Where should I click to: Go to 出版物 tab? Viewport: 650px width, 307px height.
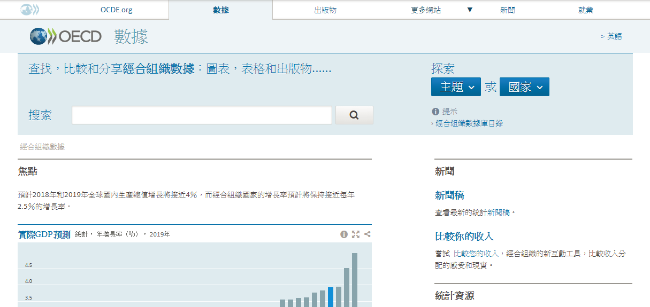point(325,10)
